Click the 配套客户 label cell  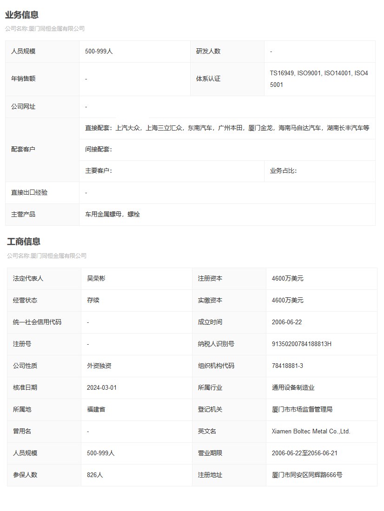click(42, 150)
